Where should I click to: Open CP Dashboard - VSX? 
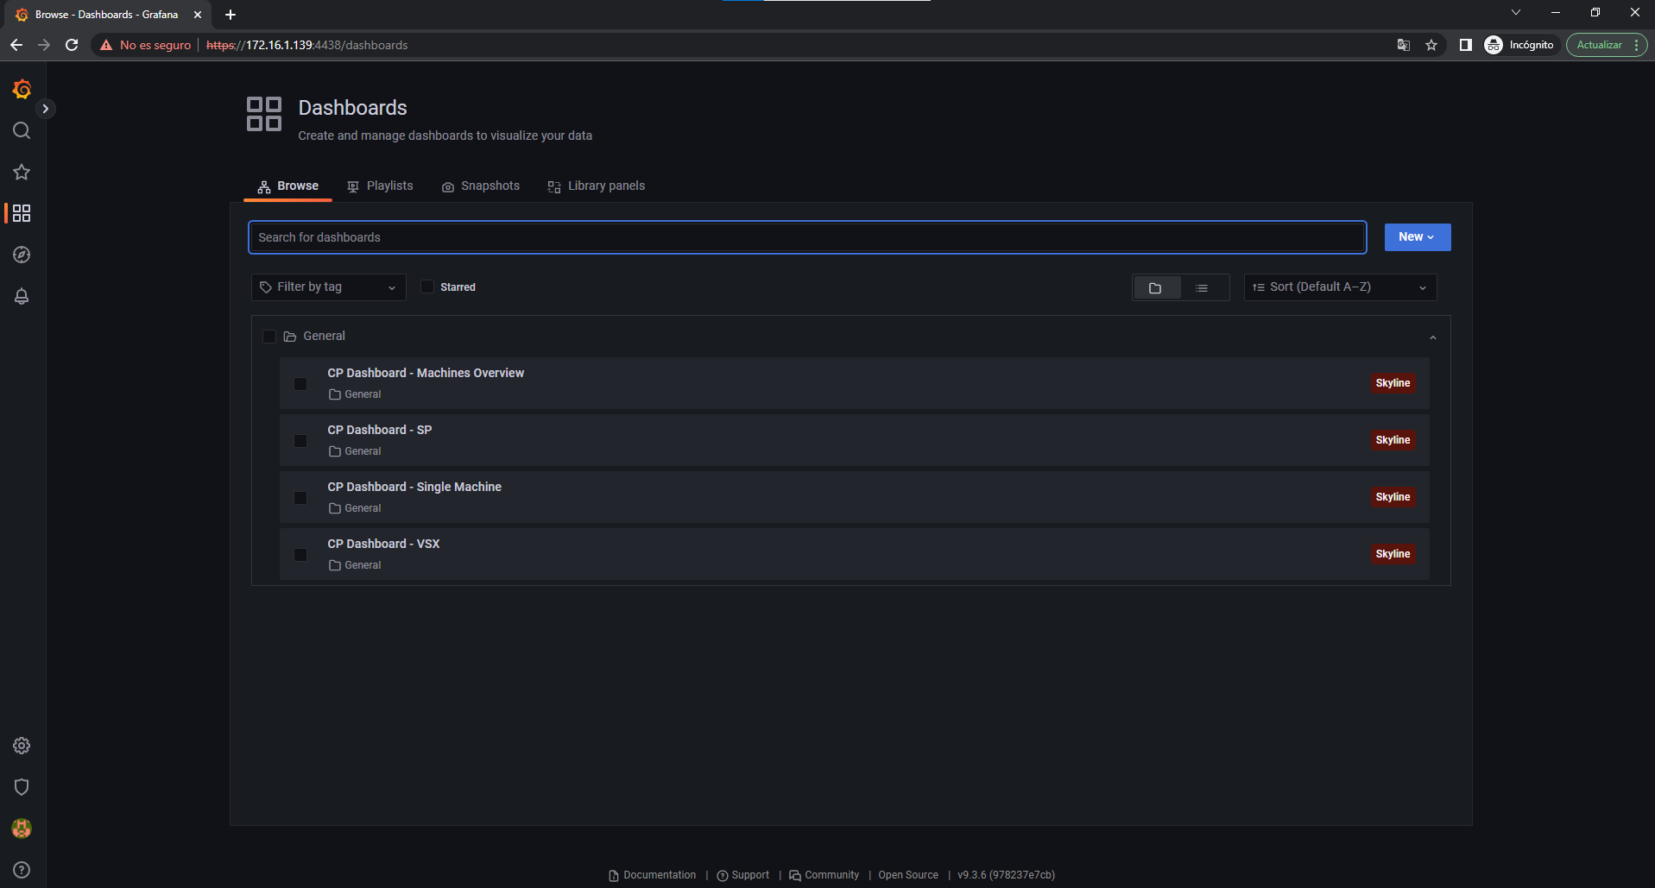tap(383, 544)
